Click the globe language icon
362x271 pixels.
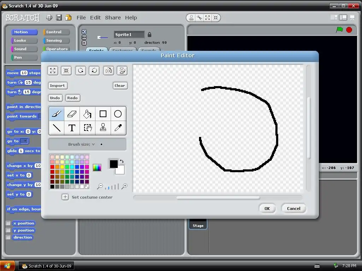click(49, 18)
